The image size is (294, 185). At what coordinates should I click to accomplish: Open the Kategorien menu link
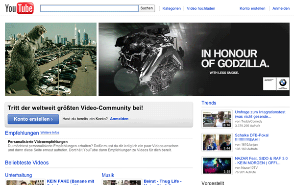[171, 8]
